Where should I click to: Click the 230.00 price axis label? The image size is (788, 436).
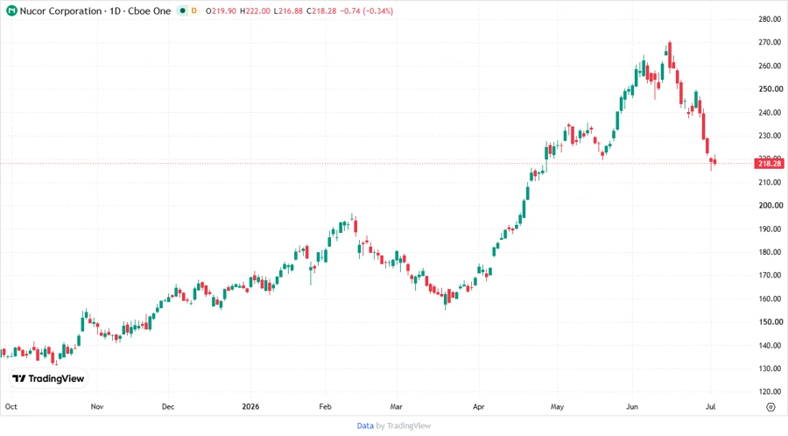pyautogui.click(x=770, y=136)
